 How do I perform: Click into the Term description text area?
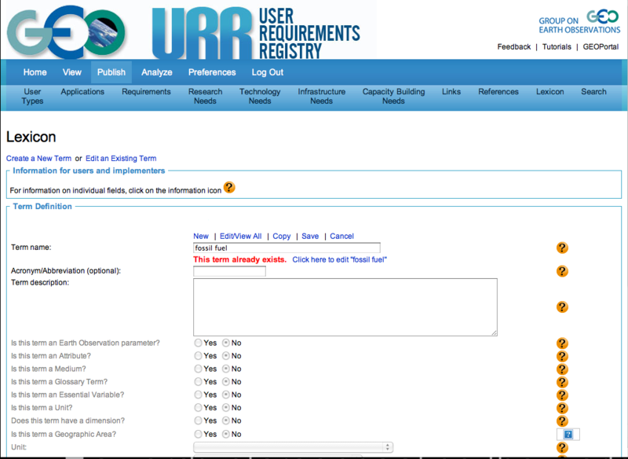[345, 307]
